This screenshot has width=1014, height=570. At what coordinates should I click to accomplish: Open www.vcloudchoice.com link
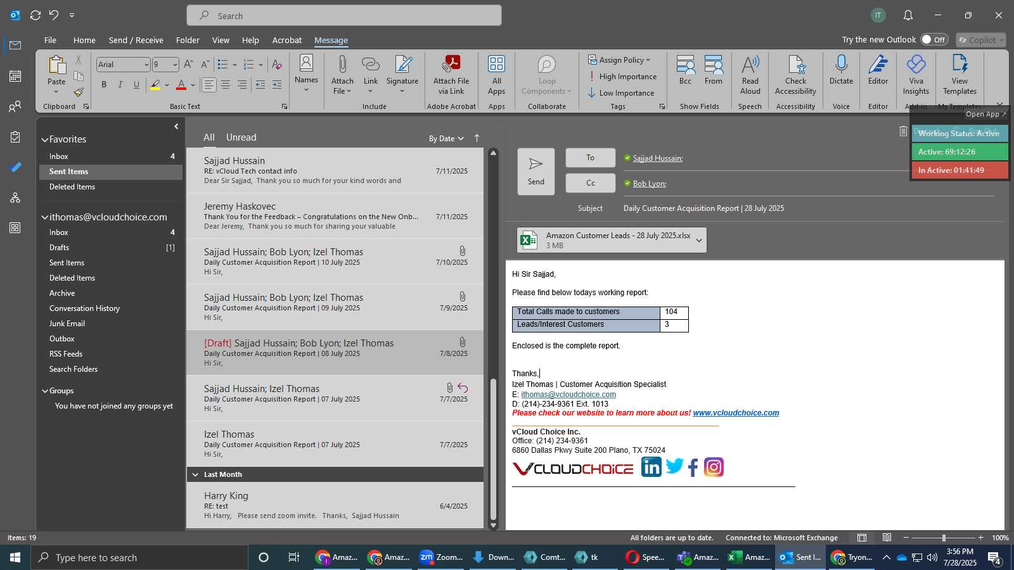[736, 413]
